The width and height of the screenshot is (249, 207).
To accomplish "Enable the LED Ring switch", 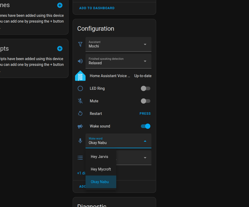I will coord(146,88).
